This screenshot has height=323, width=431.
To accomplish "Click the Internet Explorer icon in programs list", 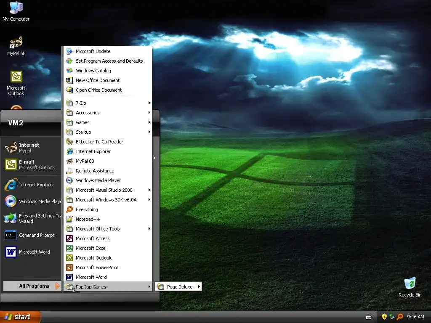I will pos(69,151).
